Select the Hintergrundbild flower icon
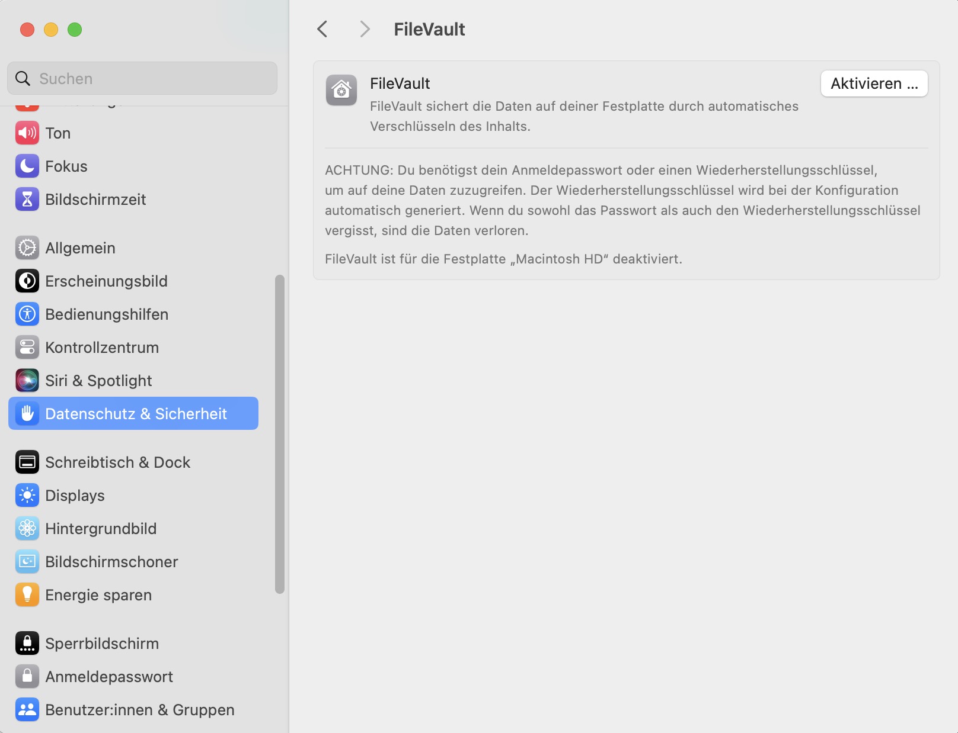The height and width of the screenshot is (733, 958). 27,529
